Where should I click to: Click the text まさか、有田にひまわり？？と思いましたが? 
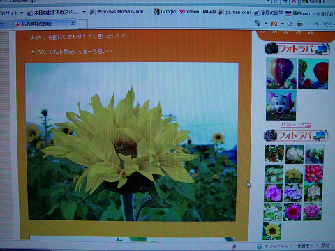coord(82,36)
